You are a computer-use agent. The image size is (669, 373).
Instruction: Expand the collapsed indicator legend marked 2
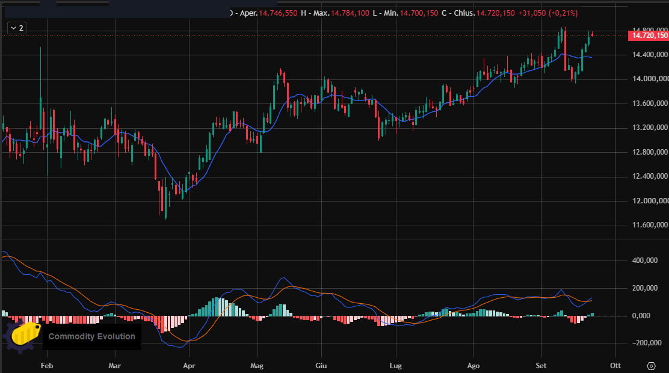[17, 28]
